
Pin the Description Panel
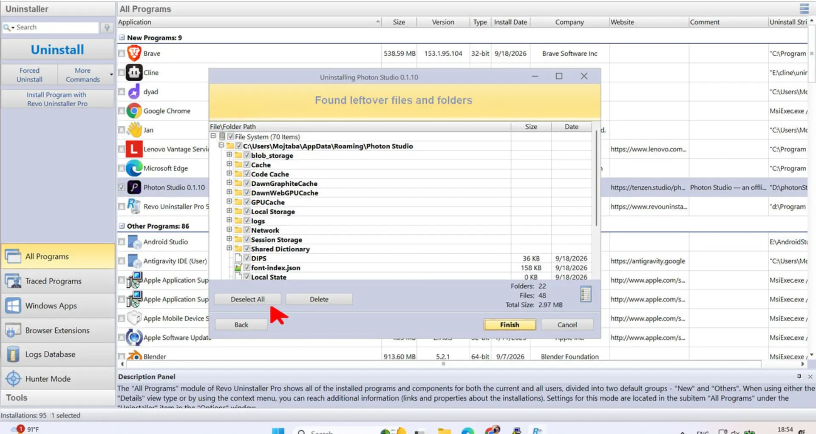point(799,377)
